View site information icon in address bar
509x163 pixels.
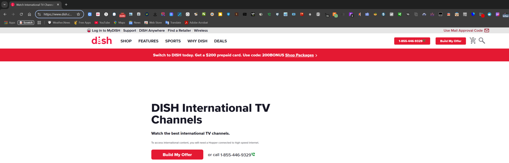[39, 14]
